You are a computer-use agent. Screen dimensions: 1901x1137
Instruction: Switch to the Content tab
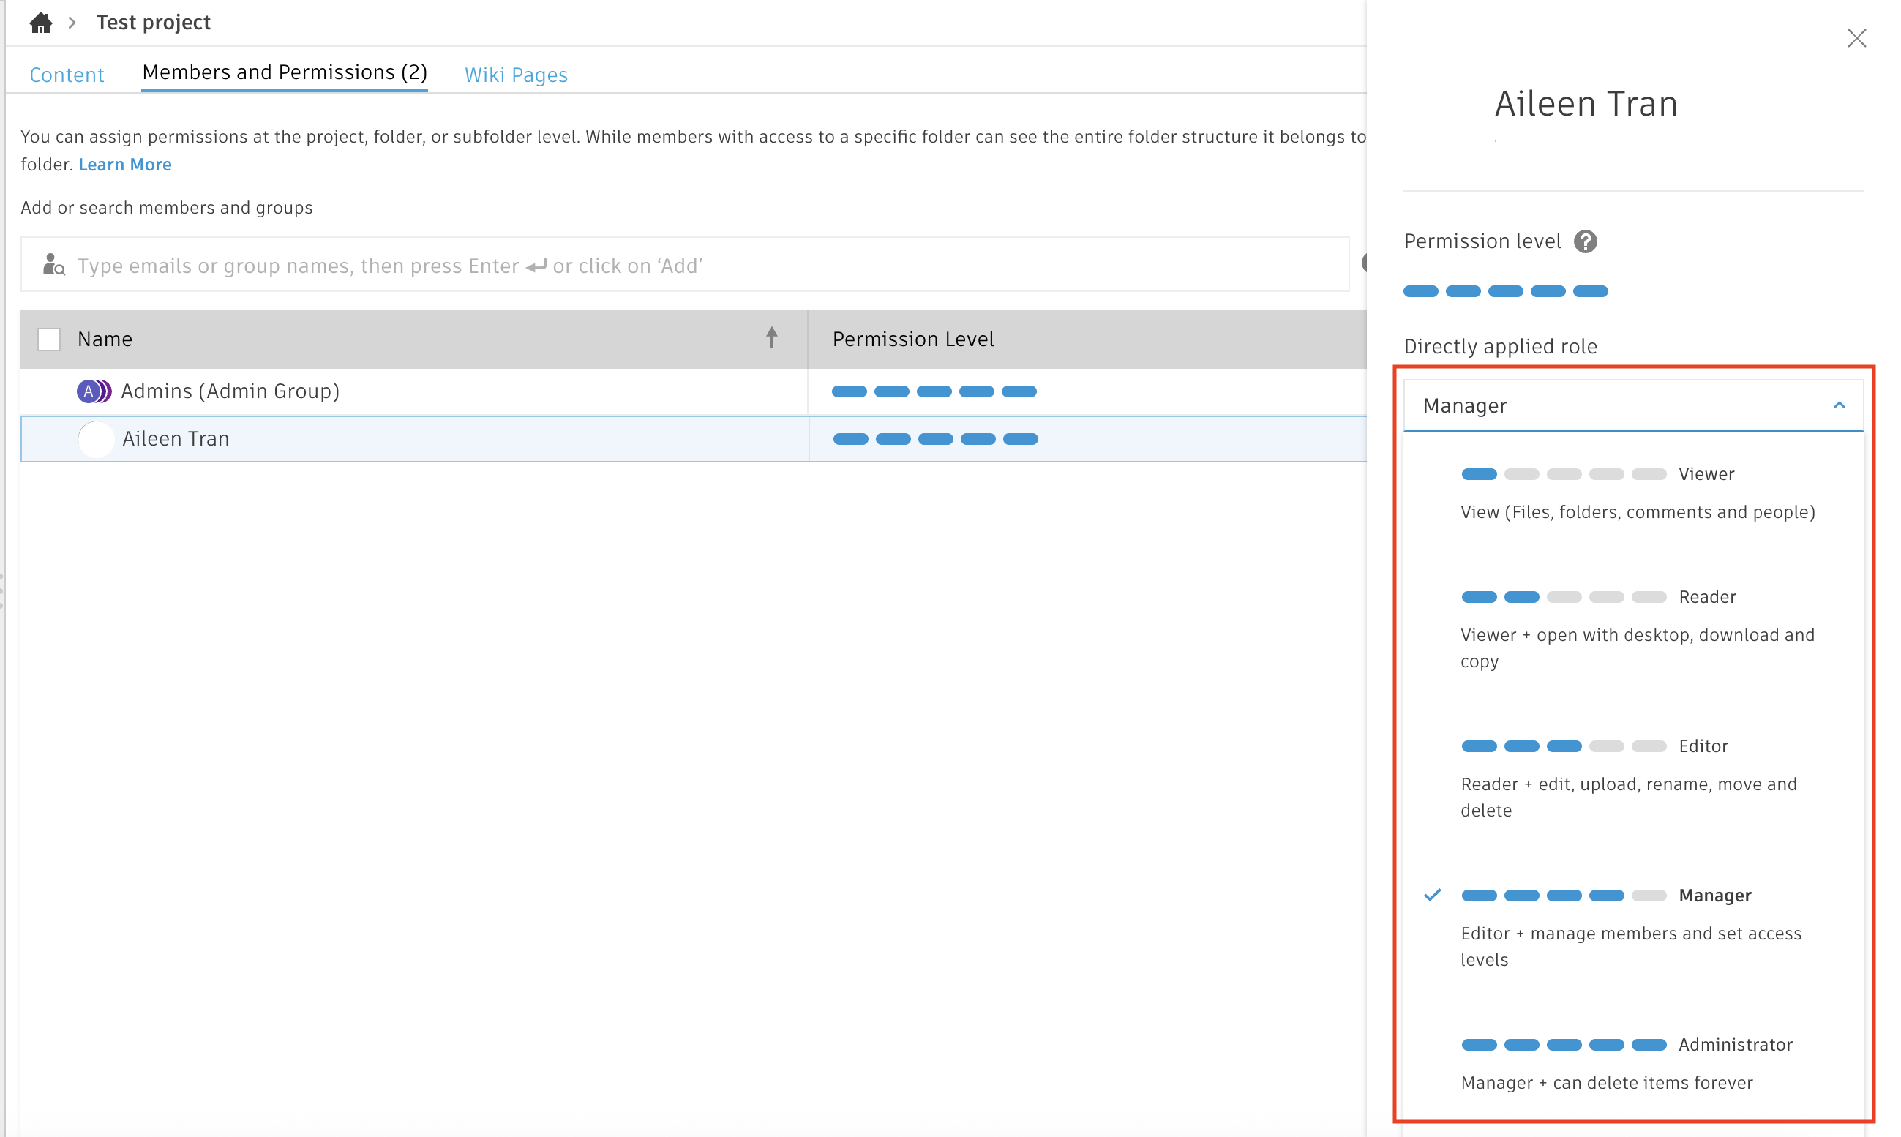click(x=66, y=74)
